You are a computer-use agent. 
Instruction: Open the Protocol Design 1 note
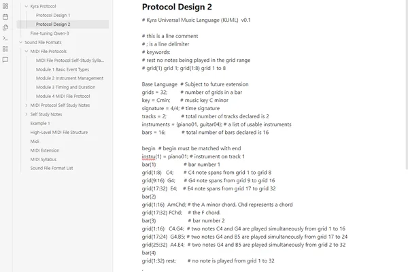[53, 16]
